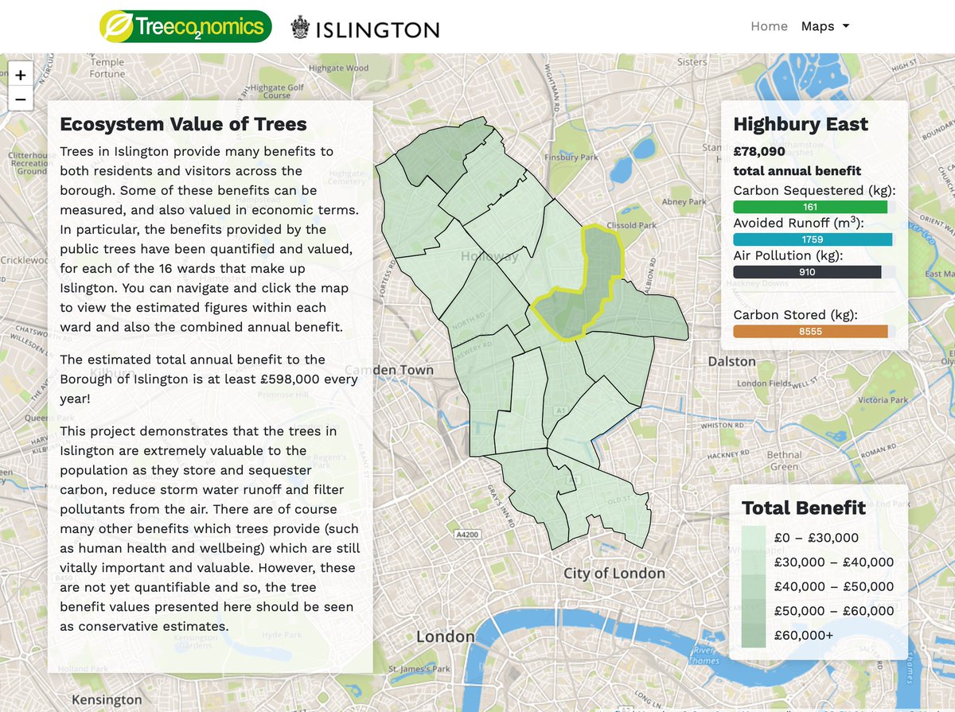Click the Dalston map label
Screen dimensions: 955x712
coord(731,361)
